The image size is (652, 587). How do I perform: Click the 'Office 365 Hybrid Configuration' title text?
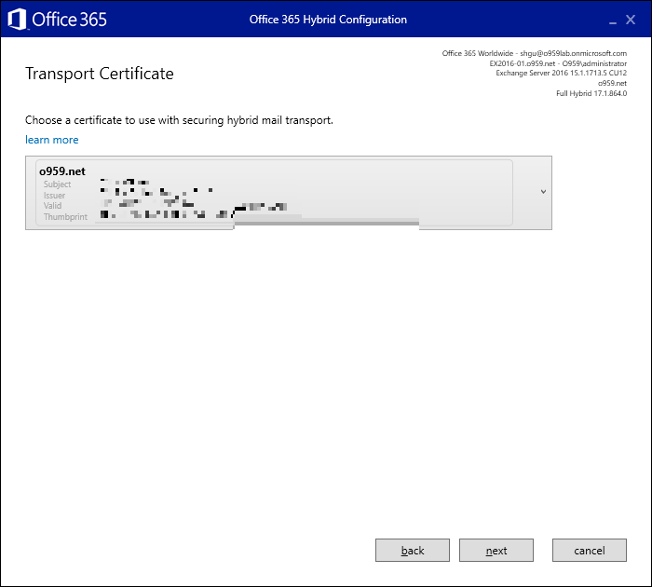point(328,20)
